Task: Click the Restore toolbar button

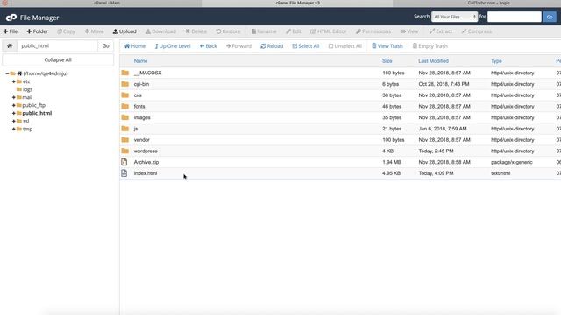Action: pos(228,31)
